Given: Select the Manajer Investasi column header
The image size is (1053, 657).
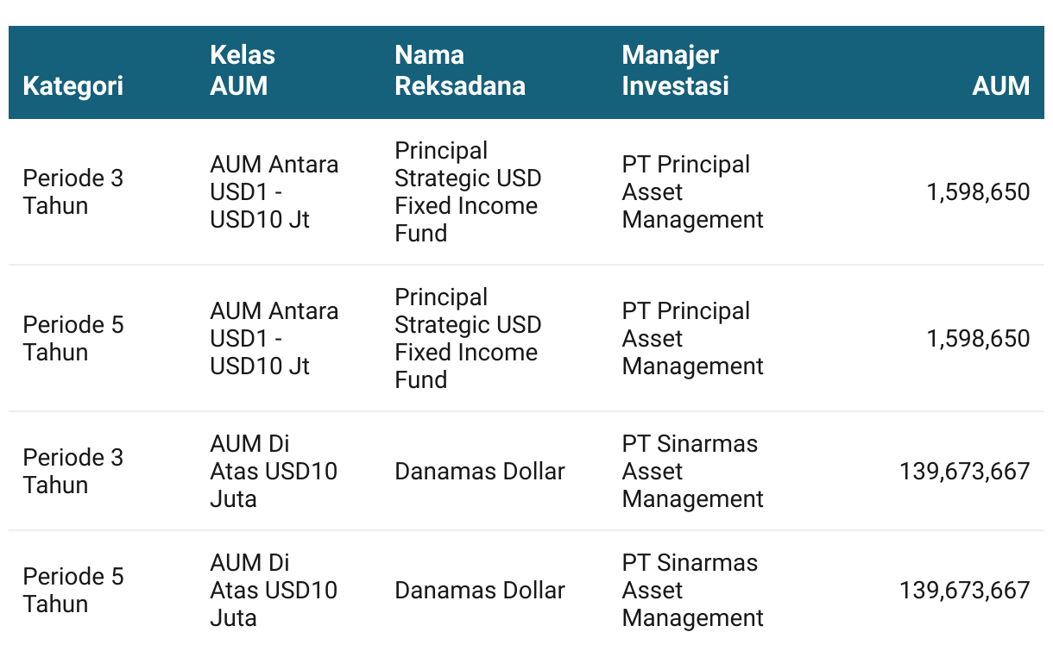Looking at the screenshot, I should 675,71.
